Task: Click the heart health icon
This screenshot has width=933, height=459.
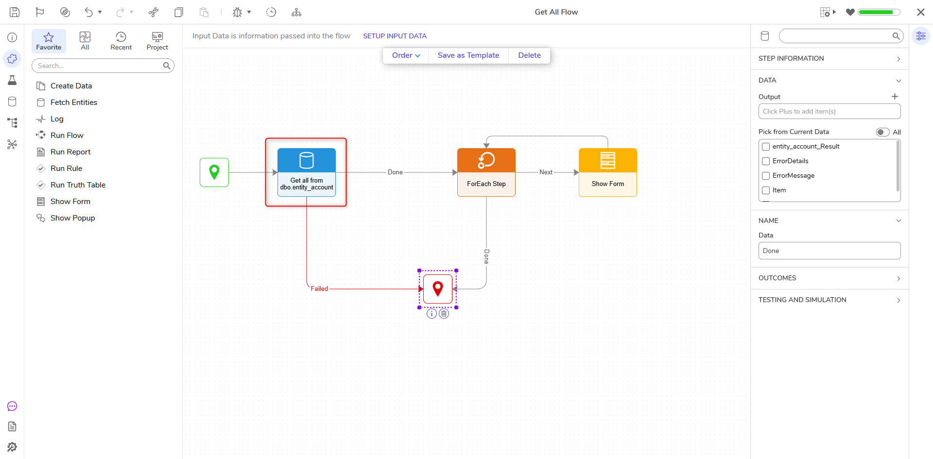Action: (x=850, y=12)
